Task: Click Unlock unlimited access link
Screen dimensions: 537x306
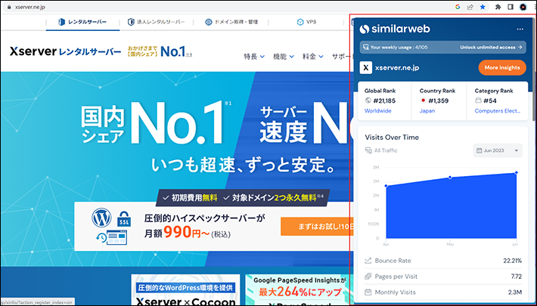Action: pyautogui.click(x=491, y=48)
